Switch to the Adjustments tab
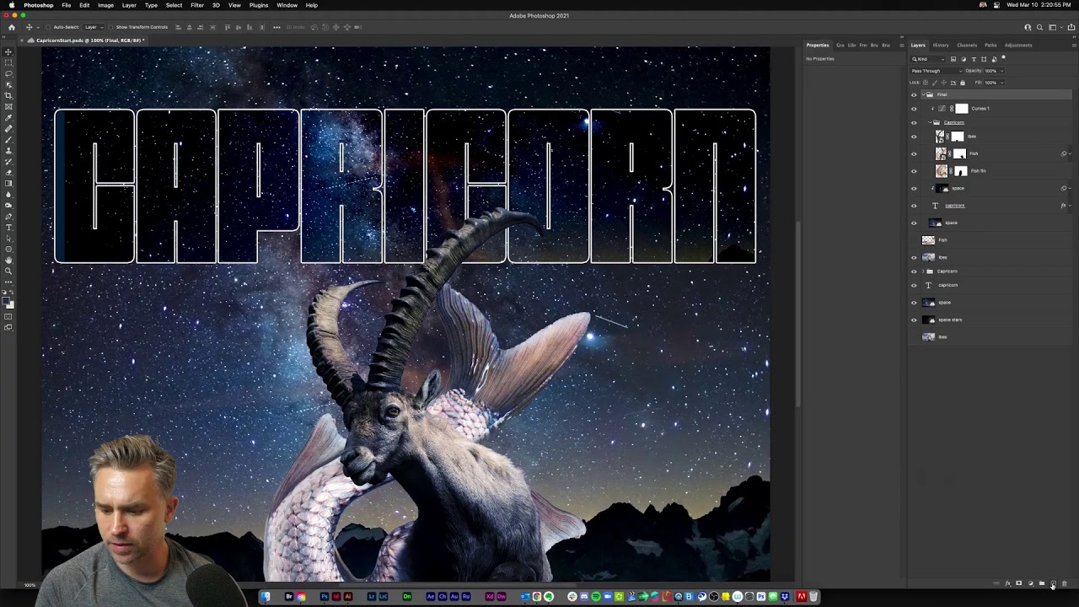The image size is (1079, 607). point(1017,45)
